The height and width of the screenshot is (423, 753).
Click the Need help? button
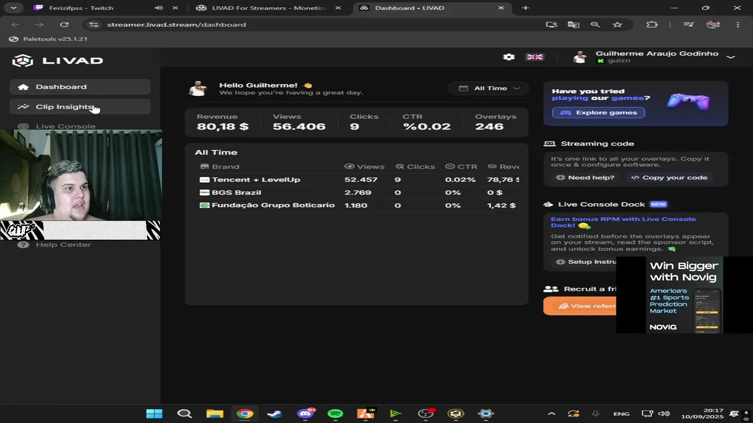click(x=585, y=177)
